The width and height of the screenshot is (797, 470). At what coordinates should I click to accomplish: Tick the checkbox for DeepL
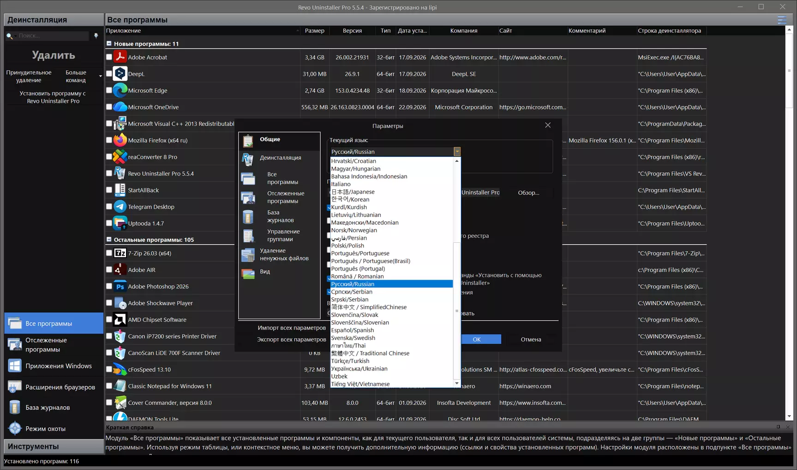click(109, 74)
